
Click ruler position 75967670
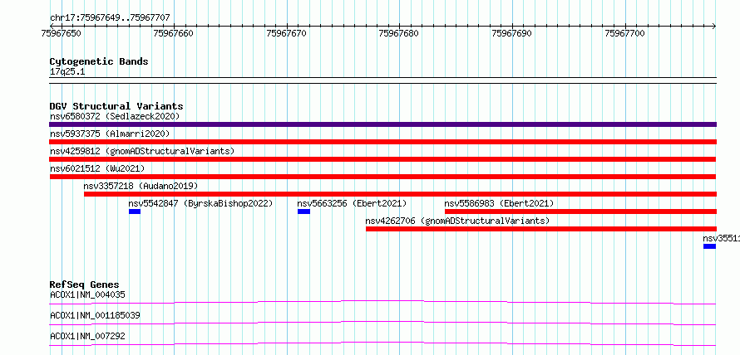(287, 33)
